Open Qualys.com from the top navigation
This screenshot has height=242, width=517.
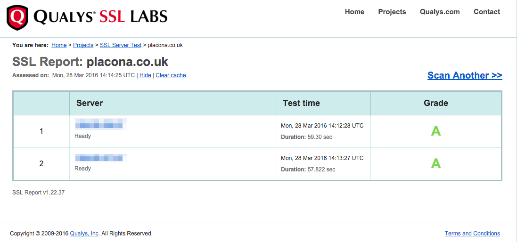[x=440, y=12]
